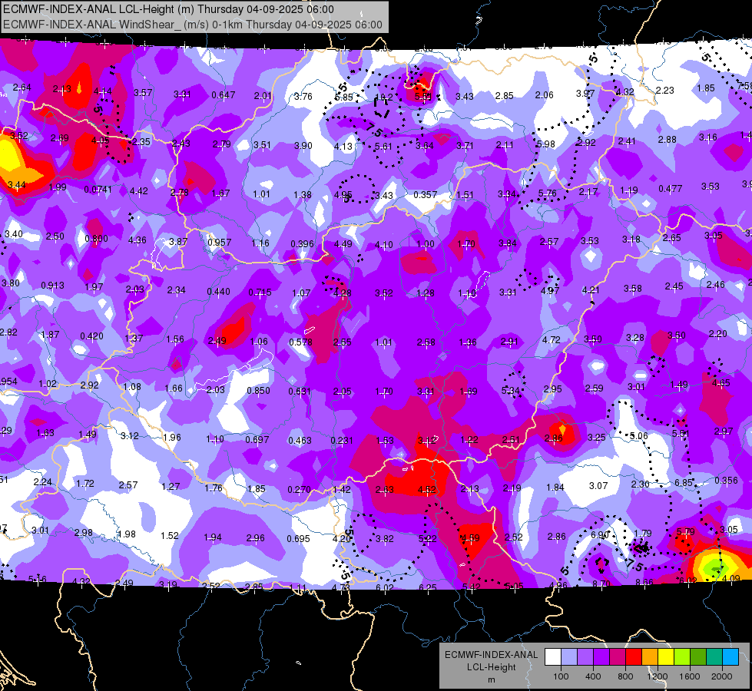
Task: Click the legend unit label m
Action: 491,680
